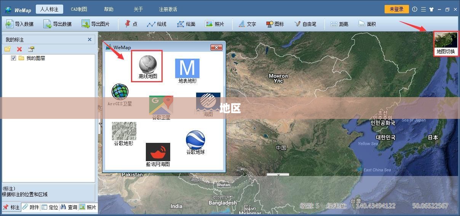Open the CAD制图 tab
Viewport: 460px width, 216px height.
(x=79, y=9)
